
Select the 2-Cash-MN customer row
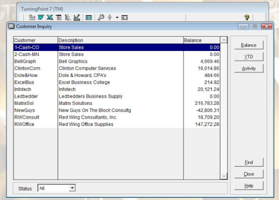(117, 54)
